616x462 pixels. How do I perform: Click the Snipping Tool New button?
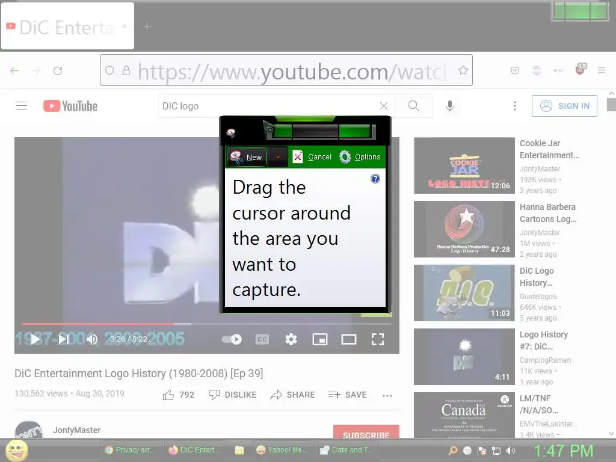[246, 157]
